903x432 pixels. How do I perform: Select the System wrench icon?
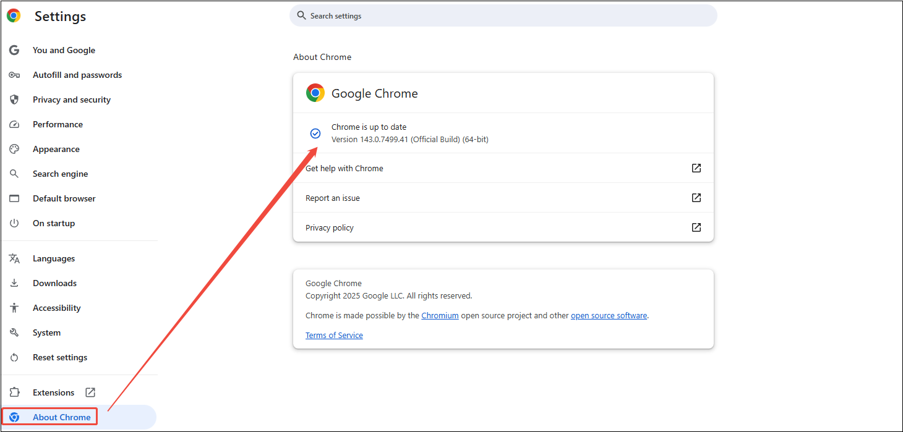click(14, 332)
